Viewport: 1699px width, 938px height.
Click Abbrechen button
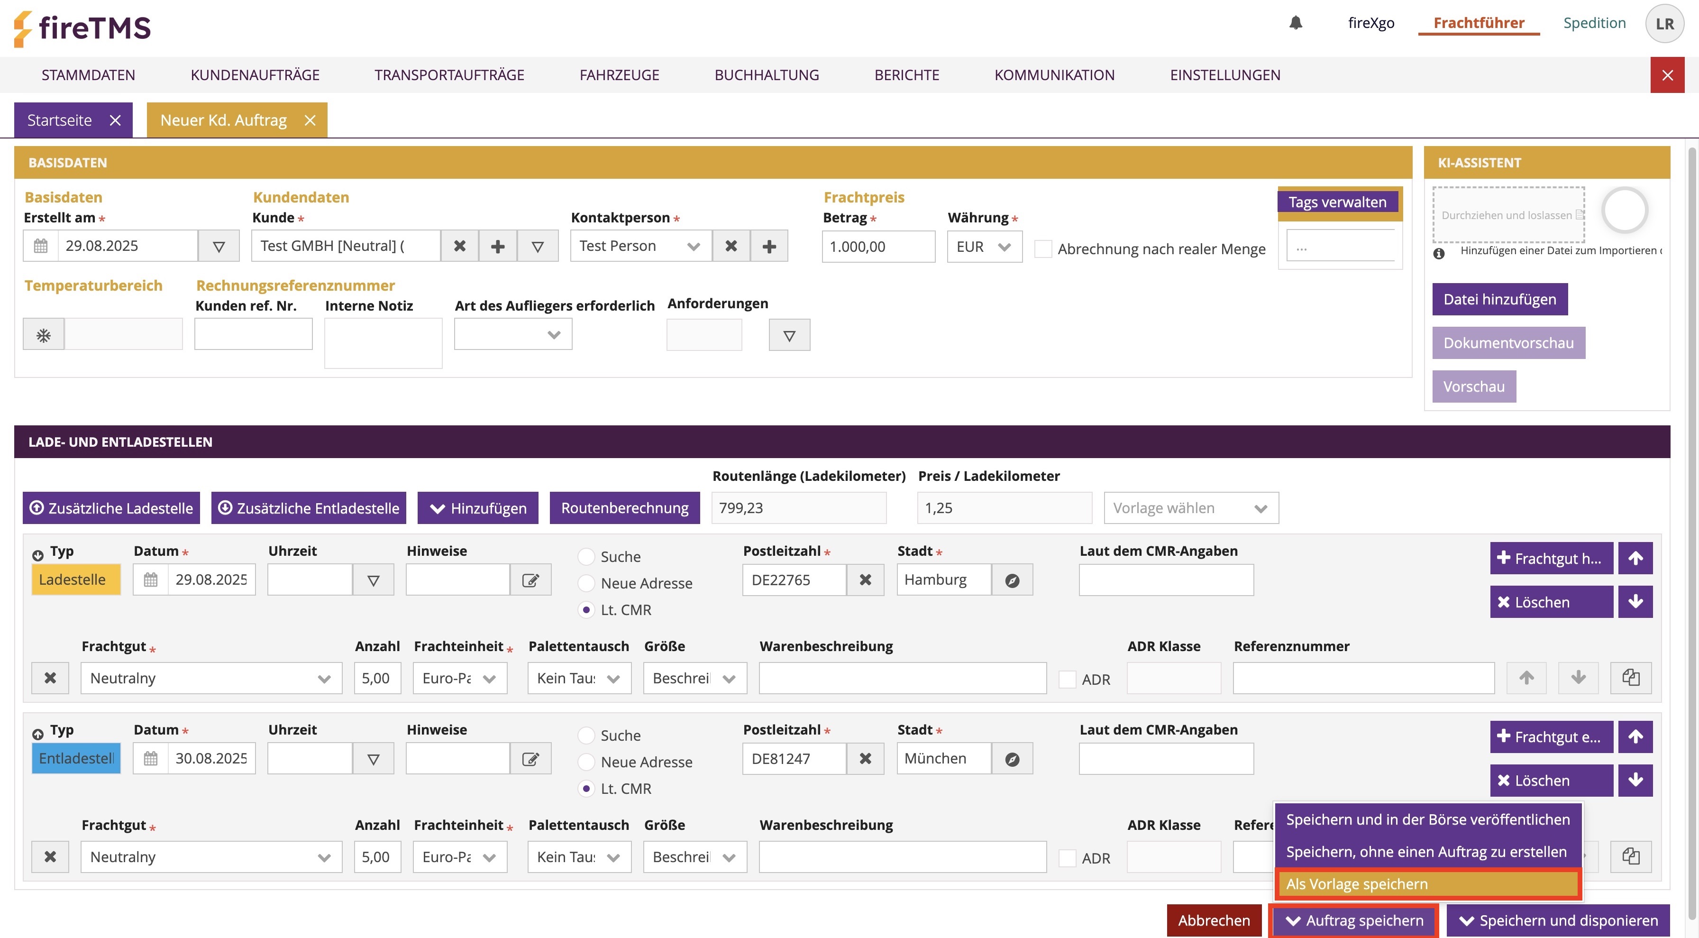[1214, 920]
